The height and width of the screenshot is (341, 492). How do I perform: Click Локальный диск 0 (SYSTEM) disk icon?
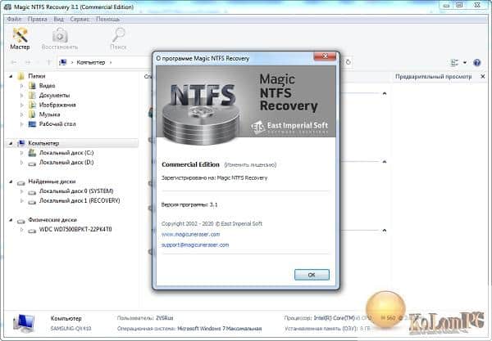pyautogui.click(x=32, y=192)
